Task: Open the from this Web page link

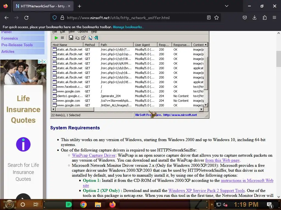Action: [x=222, y=160]
